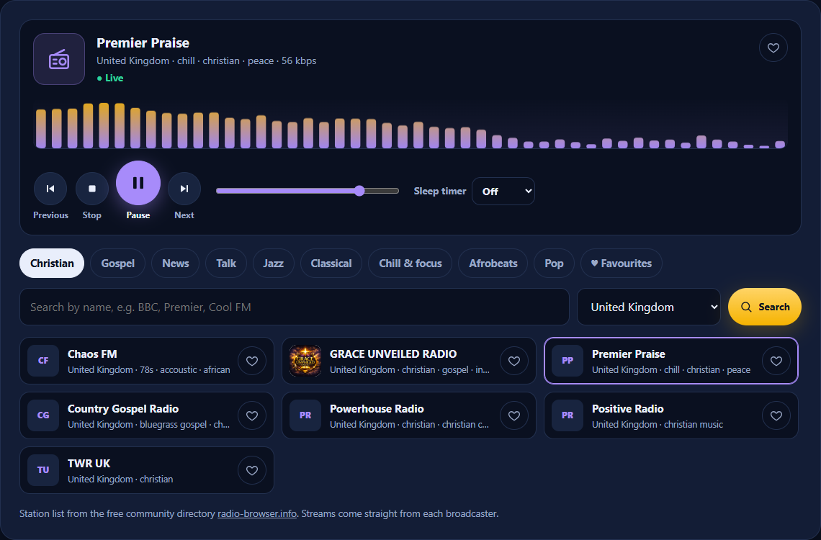This screenshot has width=821, height=540.
Task: Switch to the Gospel category
Action: coord(118,264)
